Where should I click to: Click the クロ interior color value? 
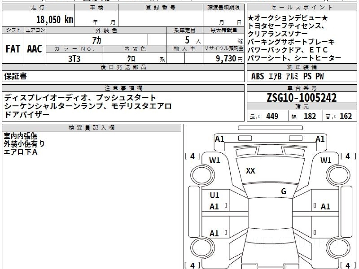(131, 59)
